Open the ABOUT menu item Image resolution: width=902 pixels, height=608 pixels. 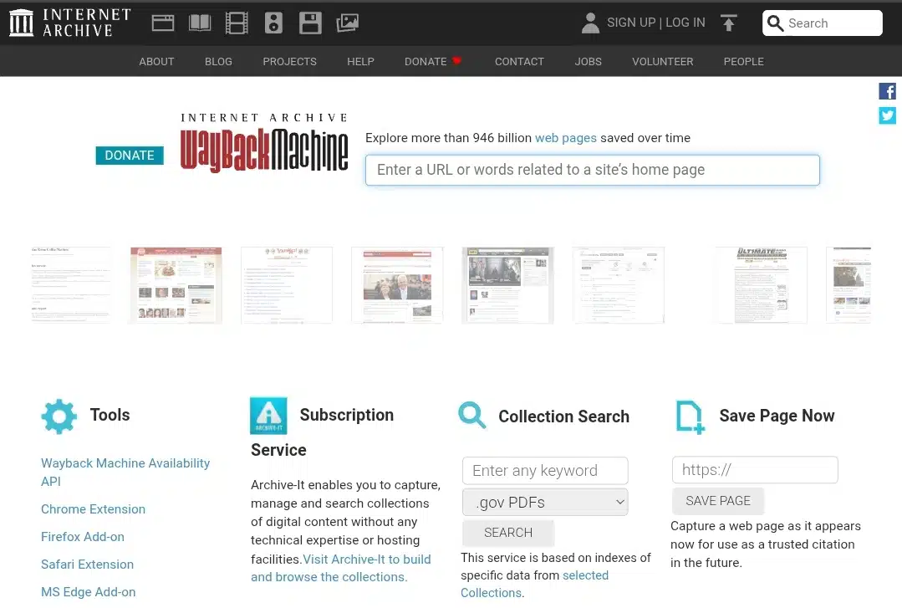pos(156,62)
